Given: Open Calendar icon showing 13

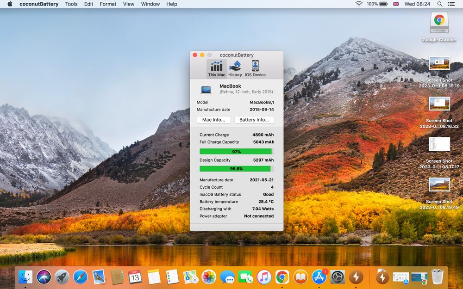Looking at the screenshot, I should click(x=135, y=277).
